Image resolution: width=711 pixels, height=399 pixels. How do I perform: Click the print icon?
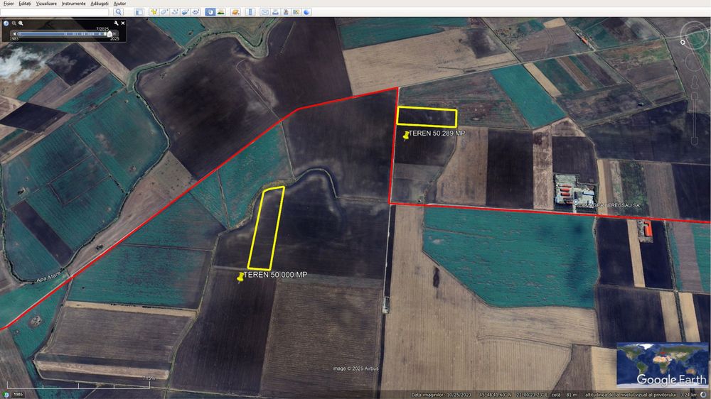[x=275, y=12]
